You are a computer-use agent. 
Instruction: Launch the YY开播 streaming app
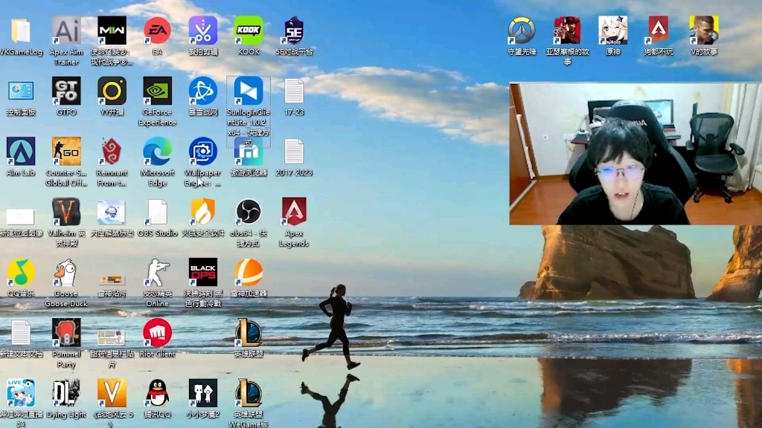click(x=112, y=91)
